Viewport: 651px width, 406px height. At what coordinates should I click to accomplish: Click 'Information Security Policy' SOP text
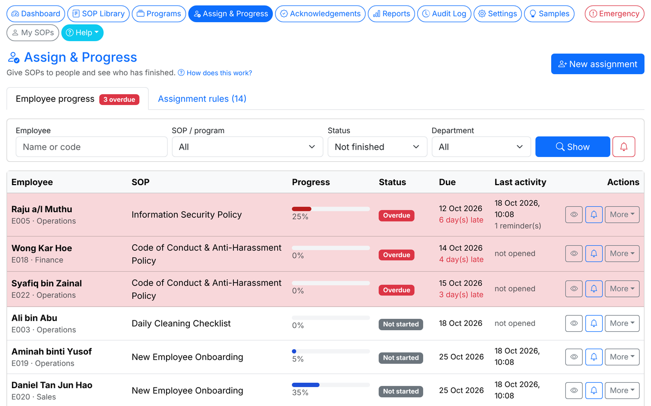coord(187,214)
